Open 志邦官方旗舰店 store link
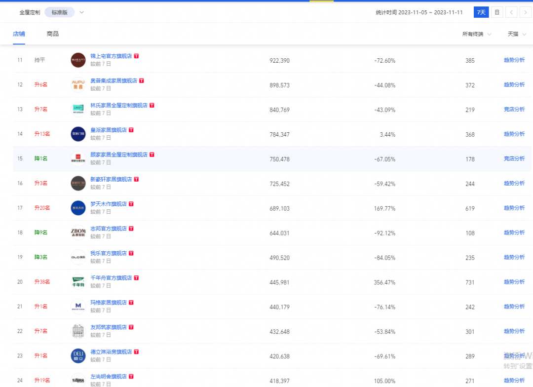 [109, 229]
